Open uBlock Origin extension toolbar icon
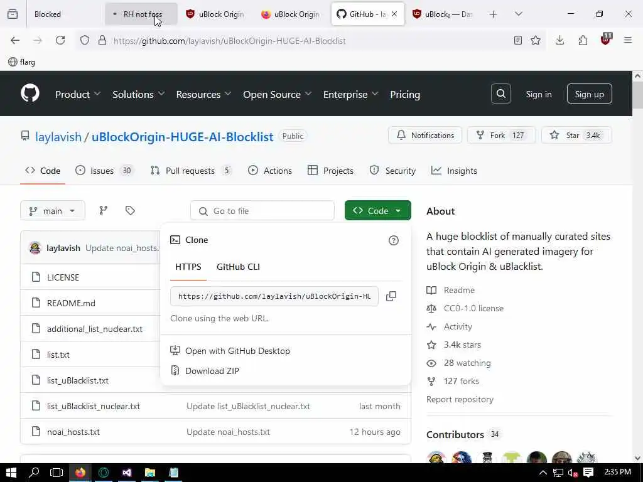643x482 pixels. click(x=606, y=40)
